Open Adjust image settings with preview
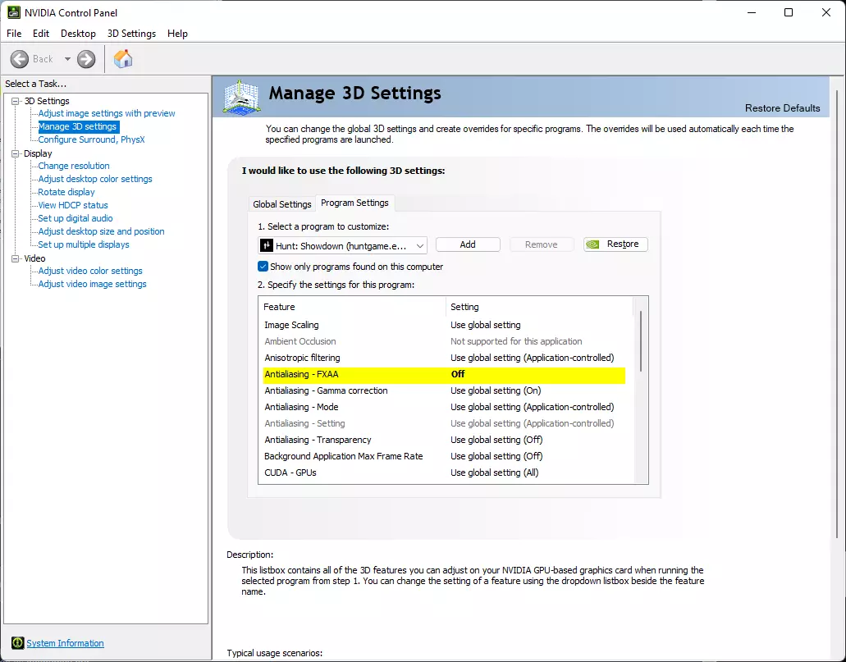The width and height of the screenshot is (846, 662). (107, 113)
